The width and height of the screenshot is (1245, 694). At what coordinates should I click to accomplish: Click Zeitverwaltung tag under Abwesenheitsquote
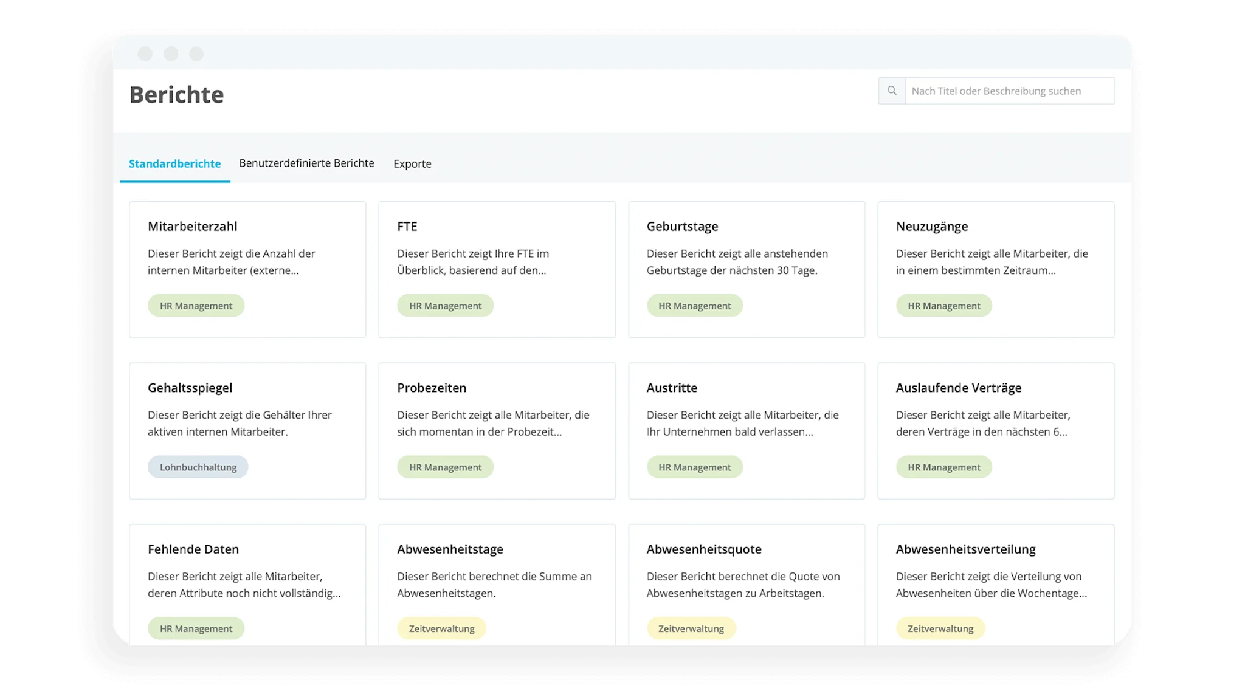691,628
